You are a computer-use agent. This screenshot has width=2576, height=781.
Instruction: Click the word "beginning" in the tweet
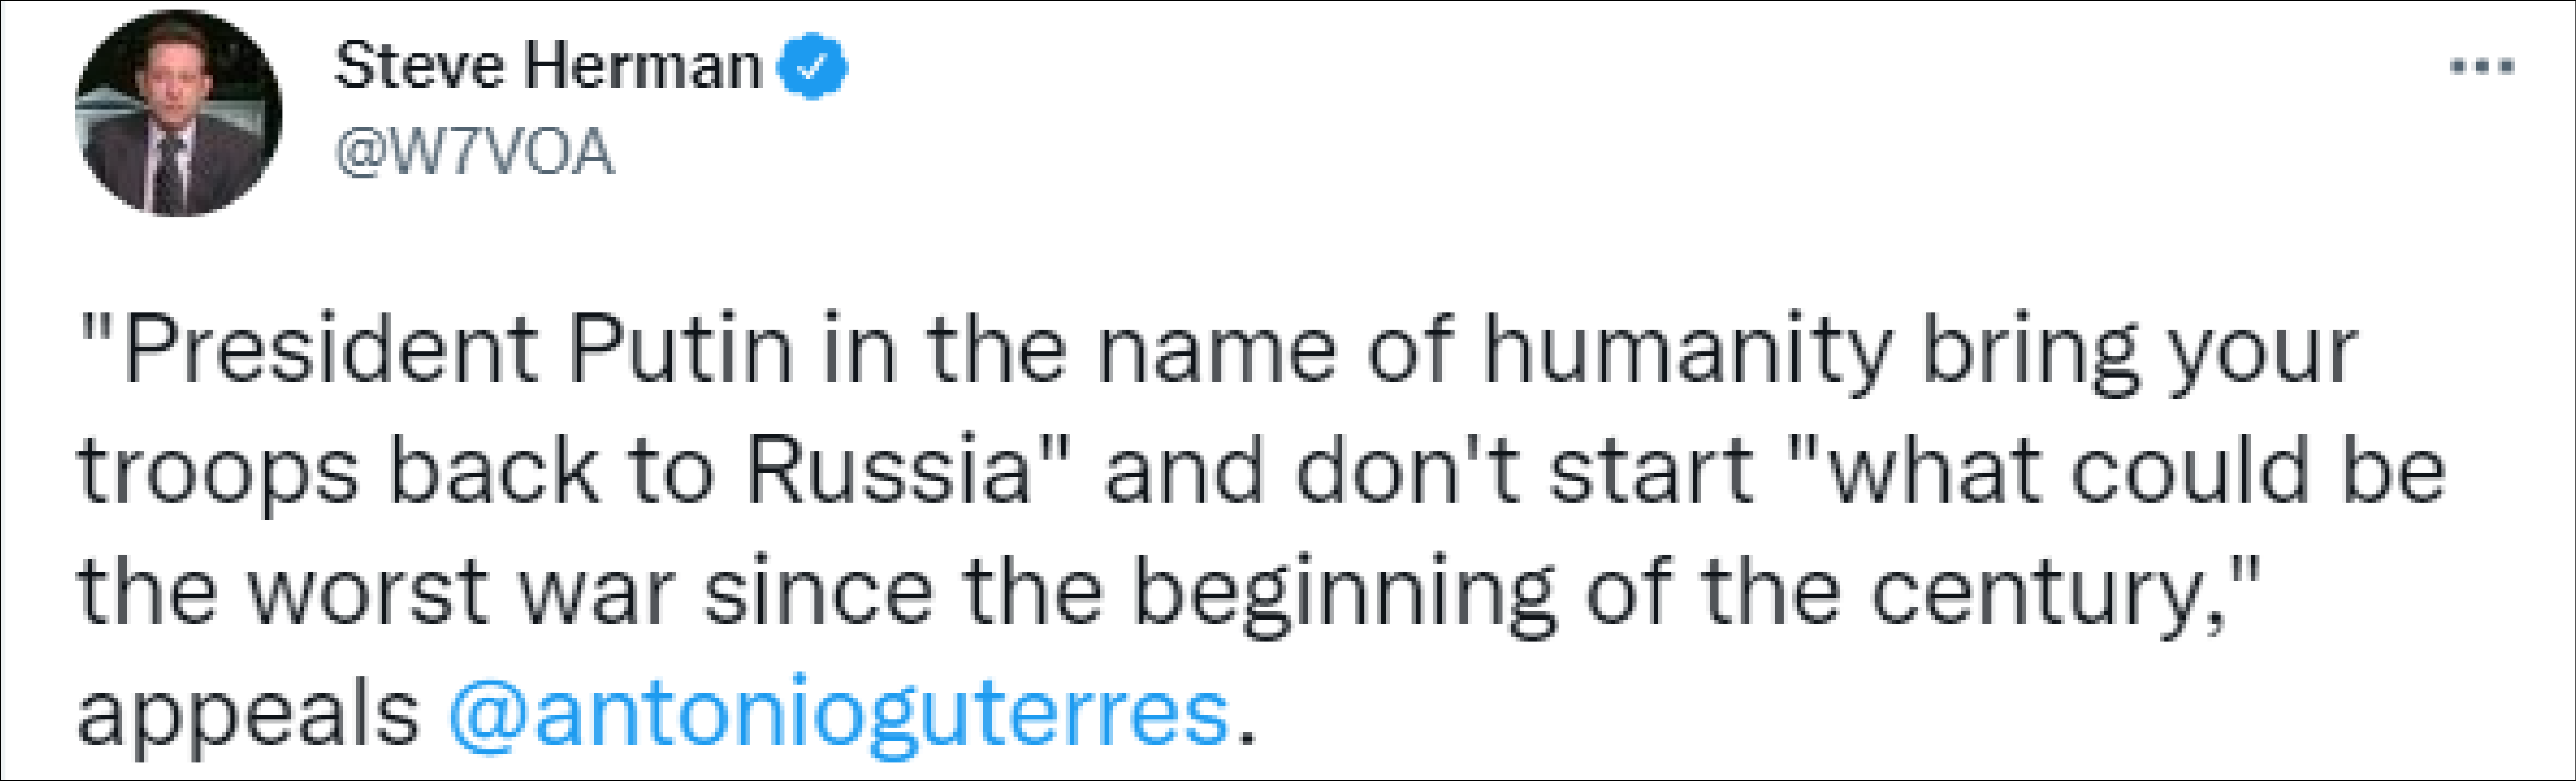click(1343, 591)
